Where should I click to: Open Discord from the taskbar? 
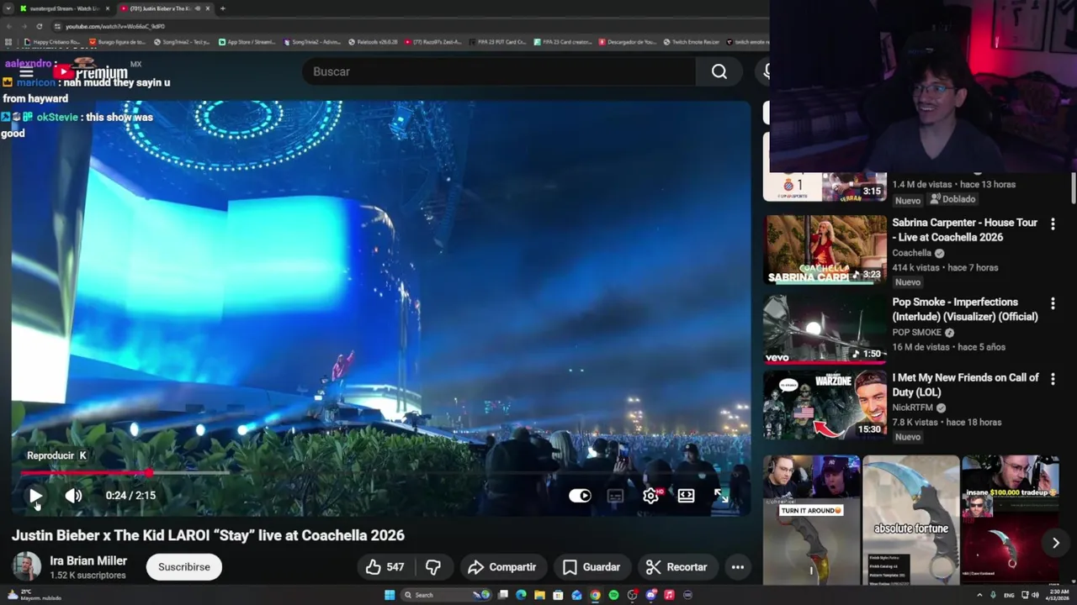pyautogui.click(x=650, y=595)
